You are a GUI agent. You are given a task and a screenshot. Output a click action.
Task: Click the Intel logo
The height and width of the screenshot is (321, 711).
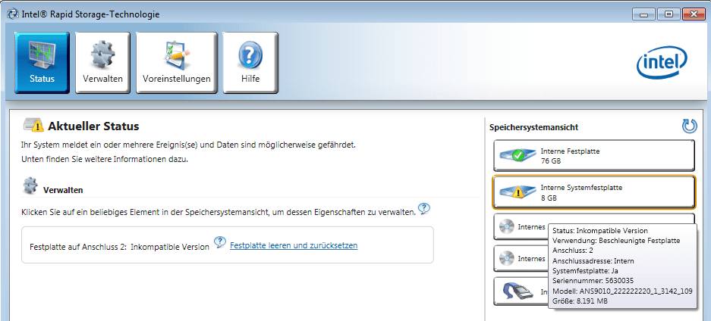tap(662, 62)
